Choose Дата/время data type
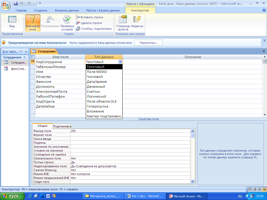 pos(104,82)
